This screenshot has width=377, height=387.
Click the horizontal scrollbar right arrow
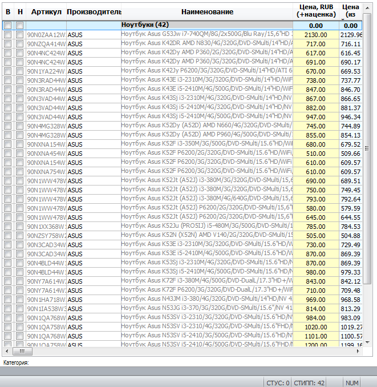click(x=358, y=351)
